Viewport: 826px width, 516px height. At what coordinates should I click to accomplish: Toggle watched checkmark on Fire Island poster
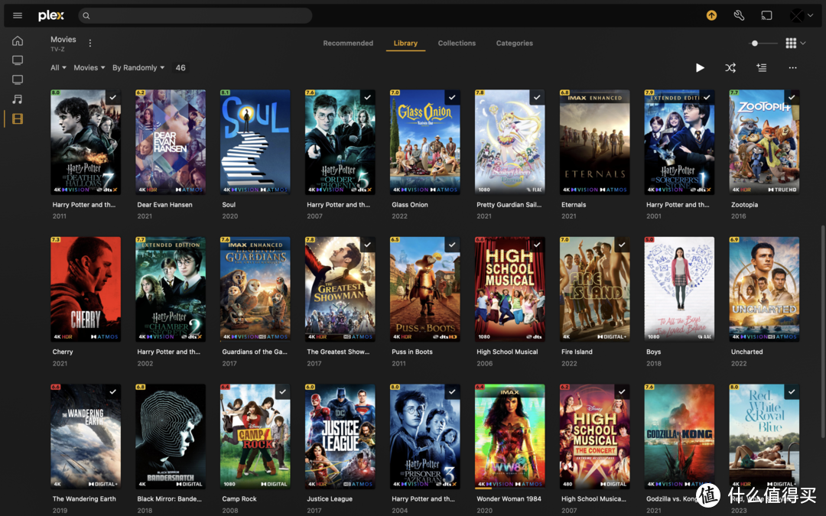[x=622, y=245]
